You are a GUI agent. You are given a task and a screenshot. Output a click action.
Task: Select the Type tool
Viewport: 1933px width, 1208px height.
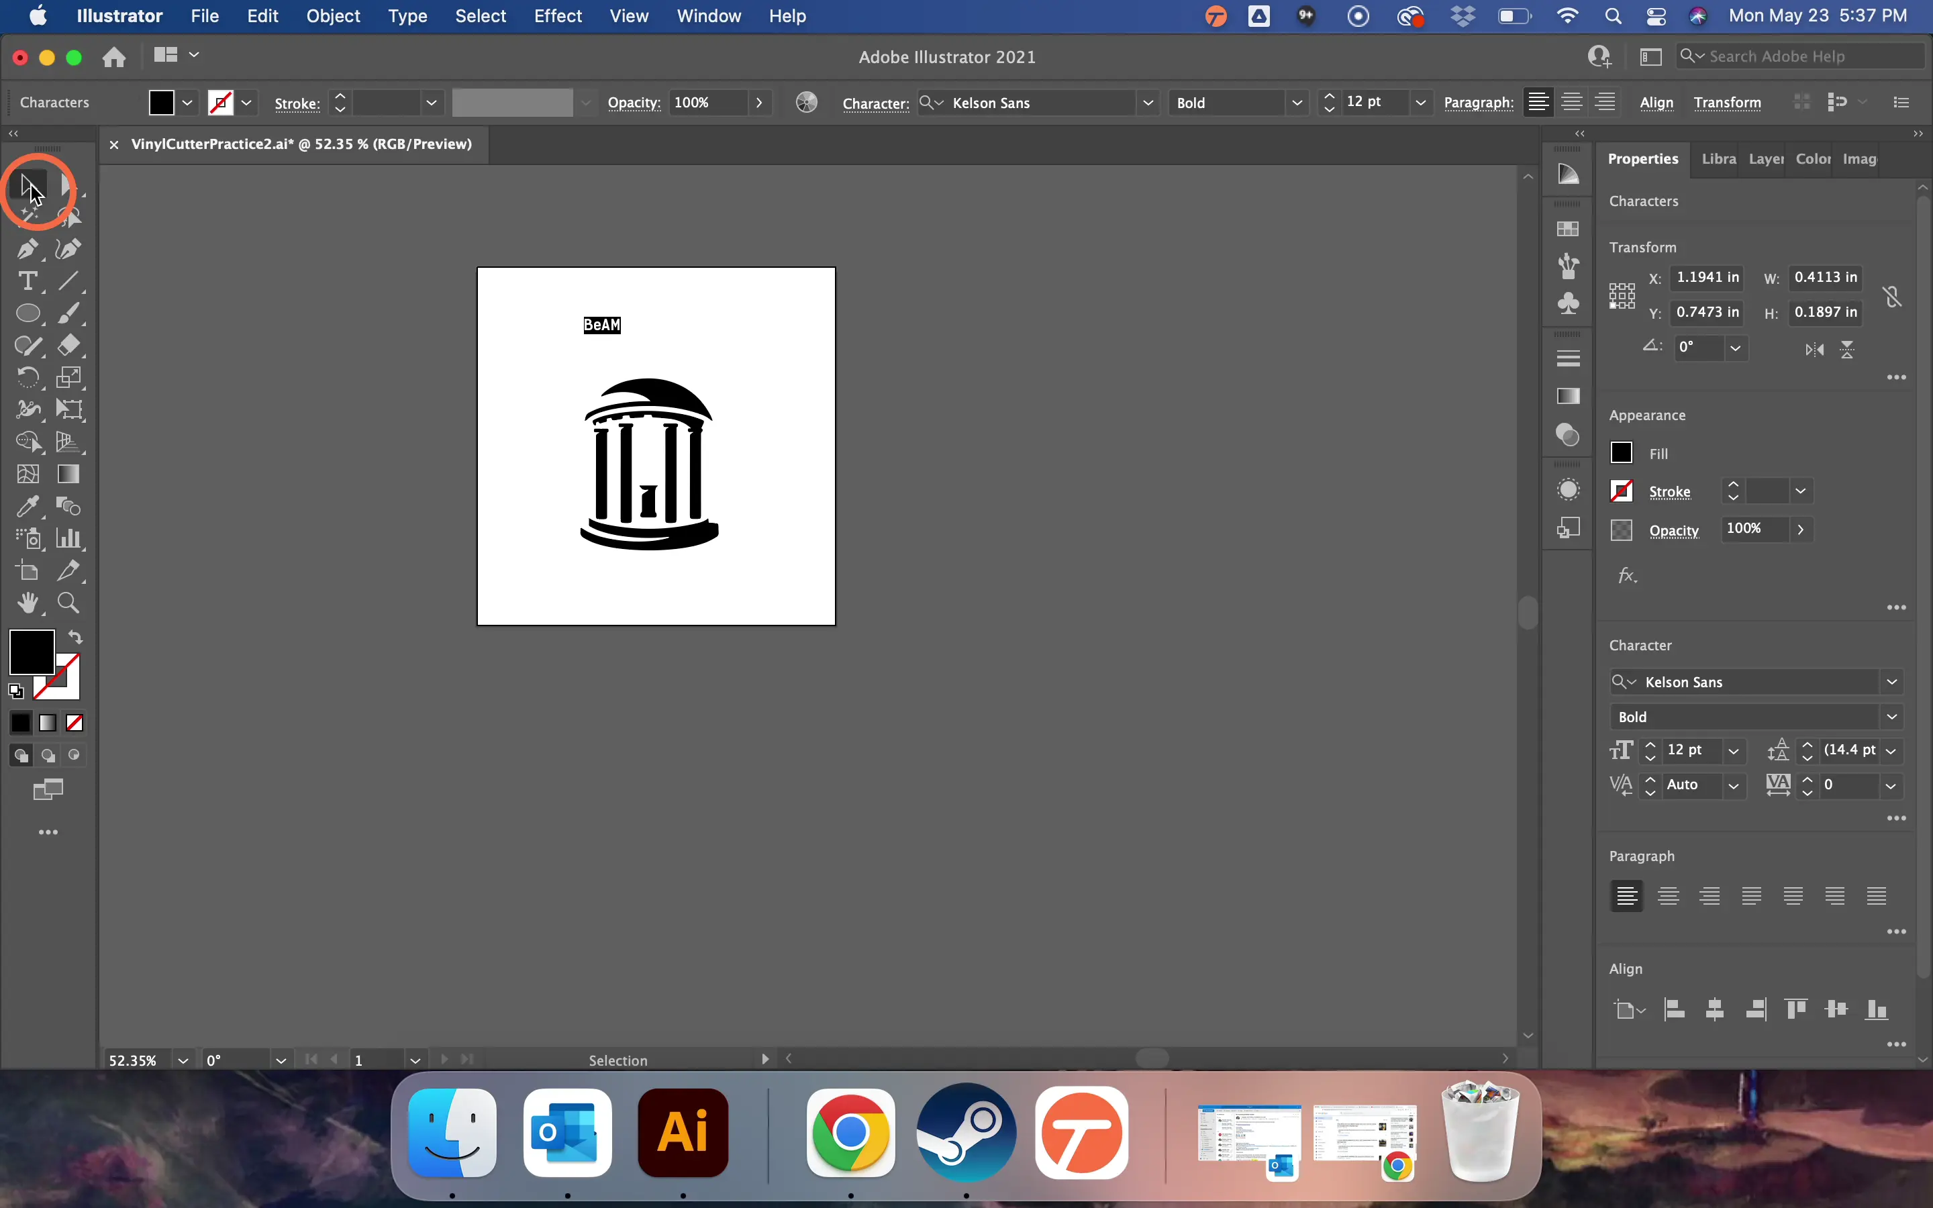(28, 281)
